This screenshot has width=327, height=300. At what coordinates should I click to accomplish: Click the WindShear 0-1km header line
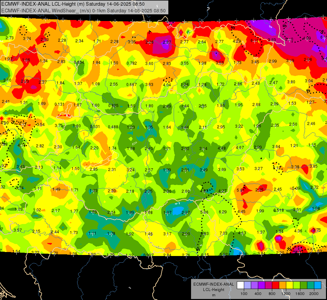pos(84,11)
